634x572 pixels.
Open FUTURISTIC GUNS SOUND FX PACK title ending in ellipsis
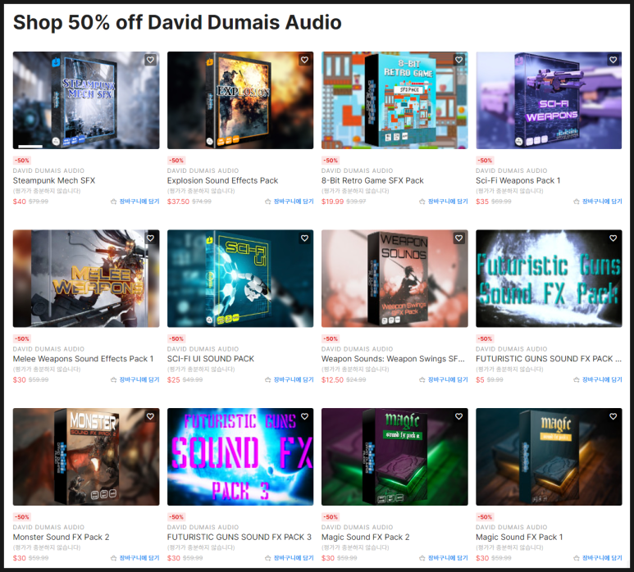pos(549,359)
